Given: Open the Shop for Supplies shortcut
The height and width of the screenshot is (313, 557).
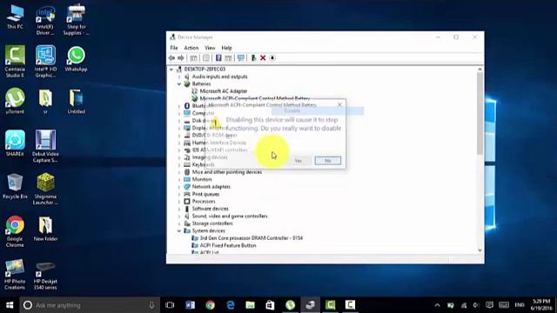Looking at the screenshot, I should [76, 20].
